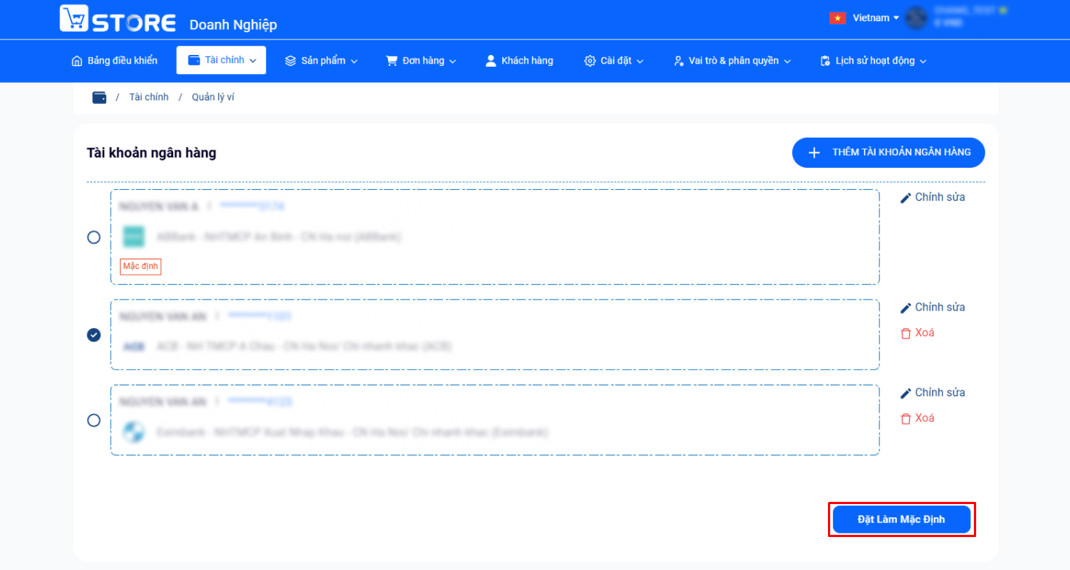Click the Doanh Nghiệp header text
The height and width of the screenshot is (570, 1070).
point(233,25)
